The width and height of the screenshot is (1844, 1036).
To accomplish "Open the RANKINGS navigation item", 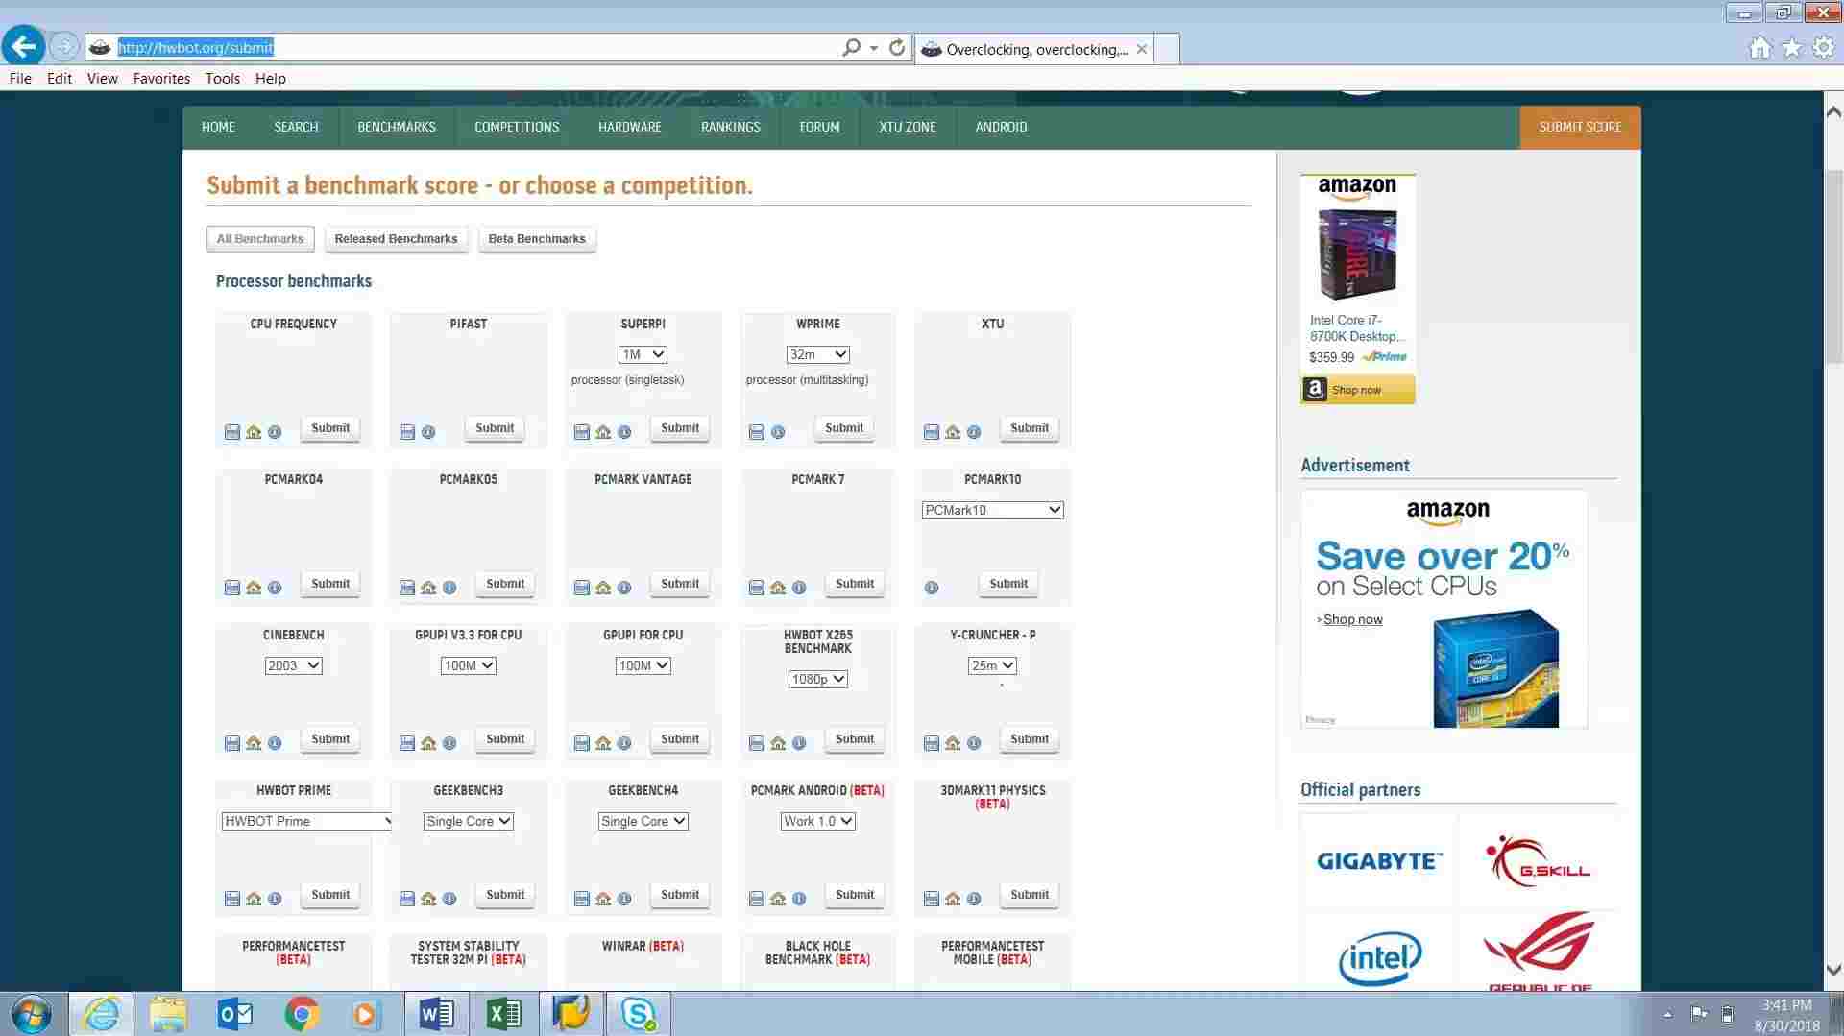I will 731,127.
